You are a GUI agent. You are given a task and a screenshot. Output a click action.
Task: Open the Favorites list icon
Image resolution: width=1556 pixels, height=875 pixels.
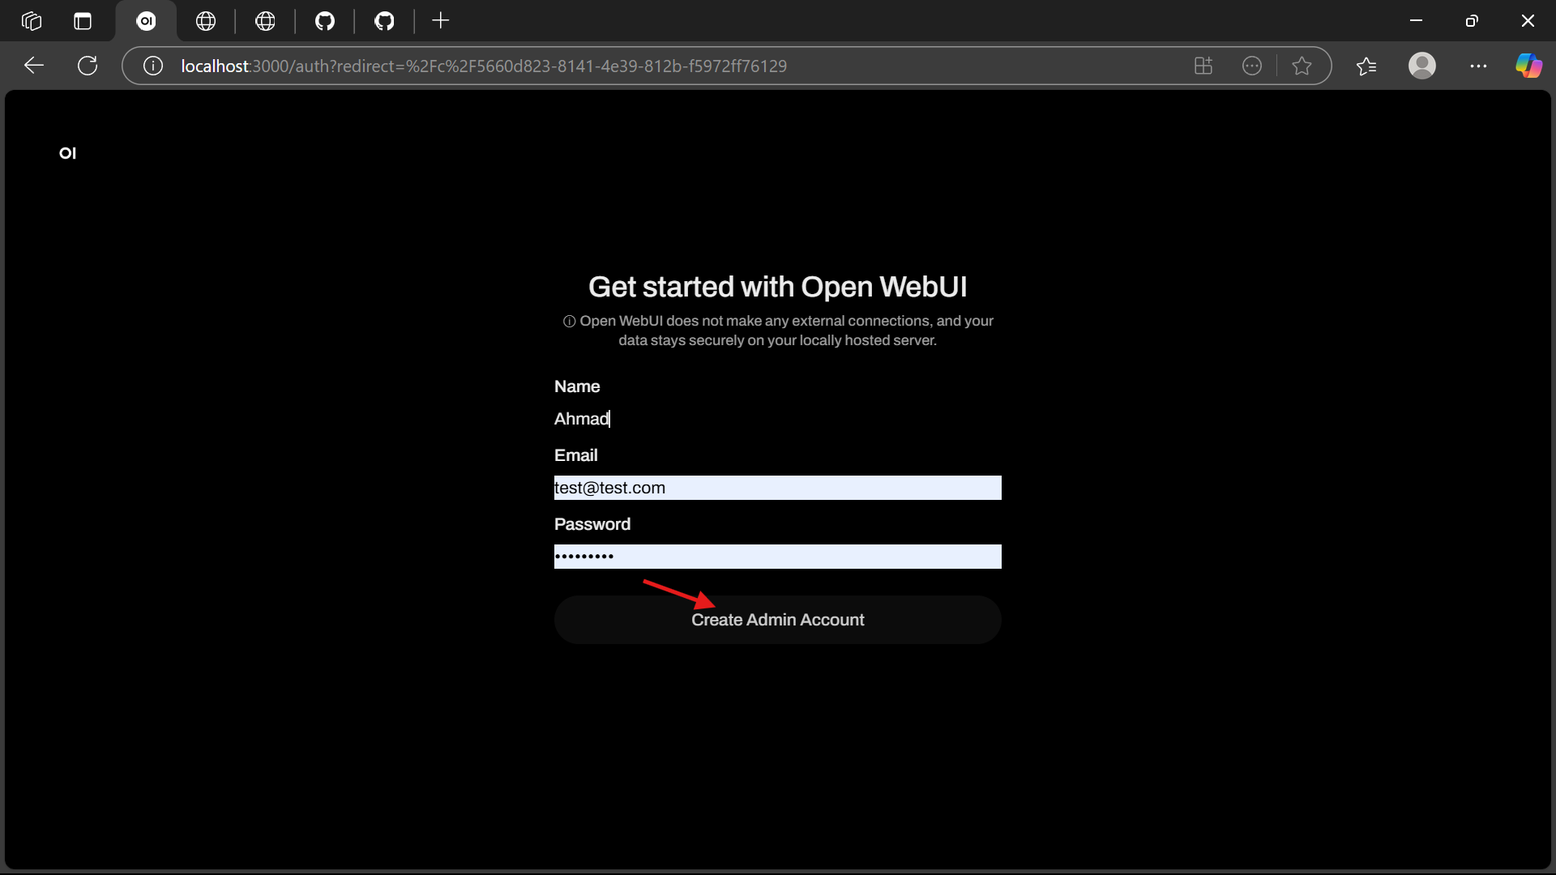(x=1366, y=66)
